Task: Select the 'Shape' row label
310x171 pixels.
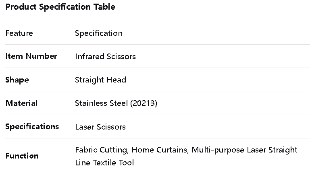Action: coord(17,80)
